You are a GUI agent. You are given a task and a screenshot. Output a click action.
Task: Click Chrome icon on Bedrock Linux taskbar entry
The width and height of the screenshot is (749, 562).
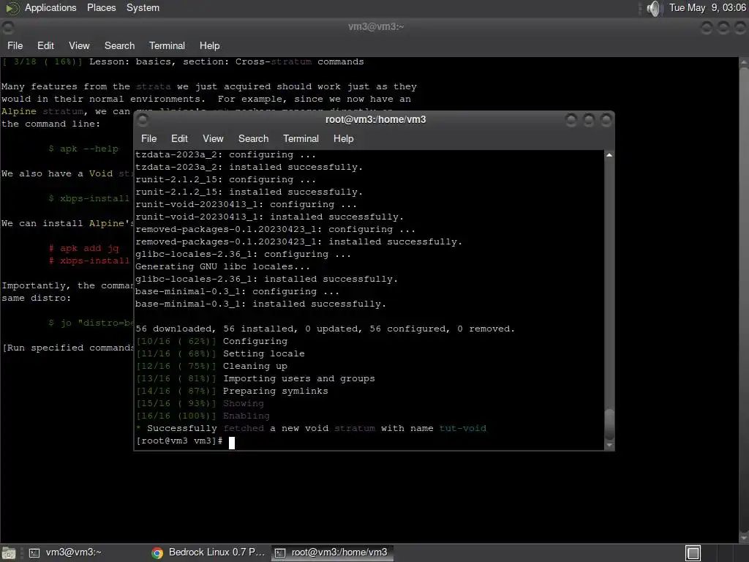(x=157, y=553)
